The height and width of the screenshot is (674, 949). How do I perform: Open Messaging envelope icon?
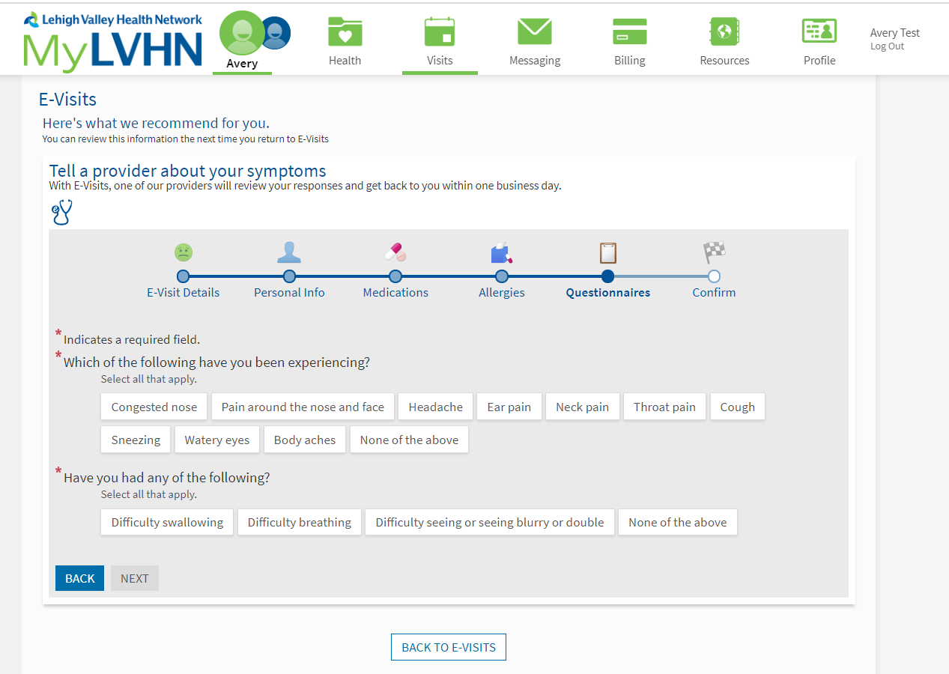coord(534,32)
